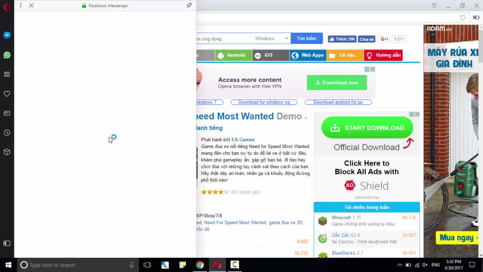Open Speed Dial grid in sidebar
This screenshot has height=272, width=483.
7,74
